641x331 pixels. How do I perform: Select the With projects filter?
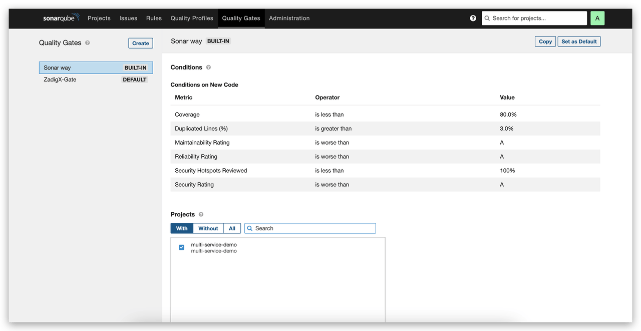(x=182, y=228)
